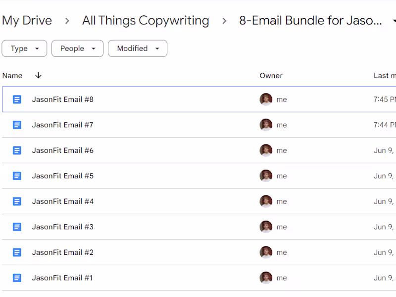Click the Last modified column header
Image resolution: width=396 pixels, height=297 pixels.
pyautogui.click(x=385, y=76)
